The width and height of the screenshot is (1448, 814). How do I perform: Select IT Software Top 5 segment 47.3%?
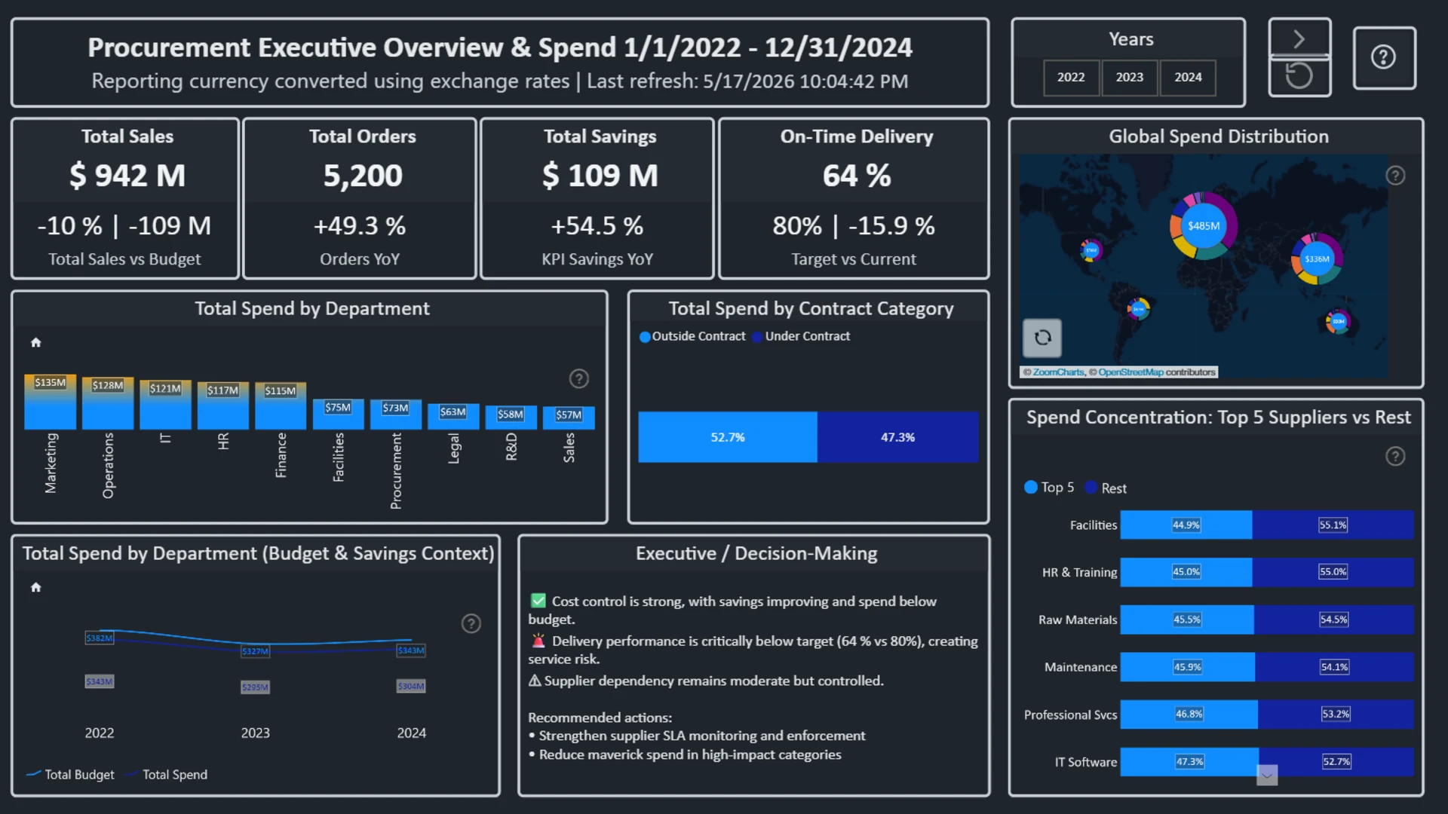[1190, 762]
